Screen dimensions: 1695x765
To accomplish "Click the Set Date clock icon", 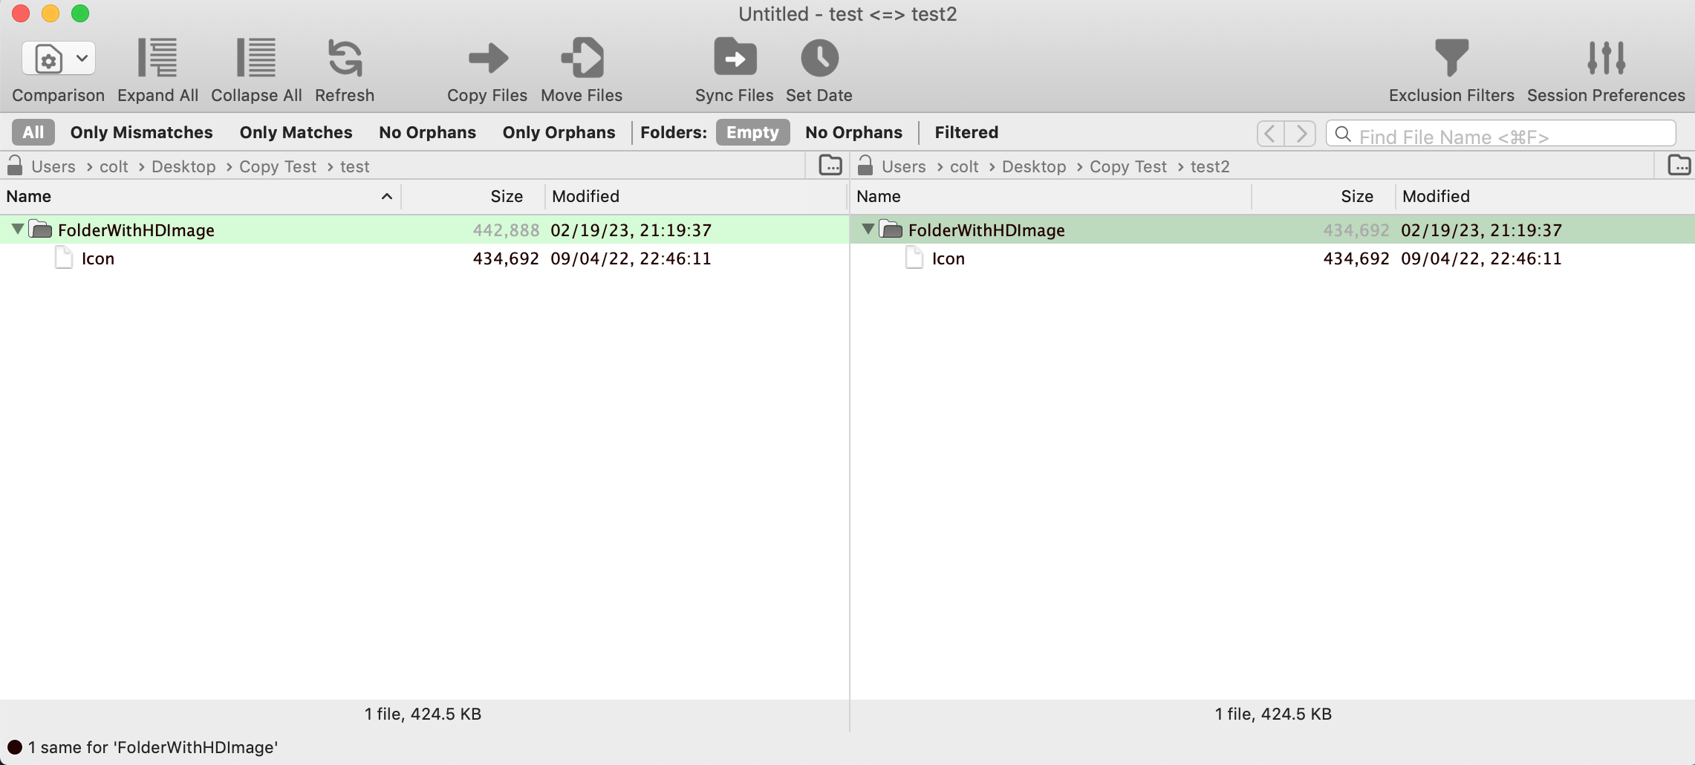I will tap(819, 59).
